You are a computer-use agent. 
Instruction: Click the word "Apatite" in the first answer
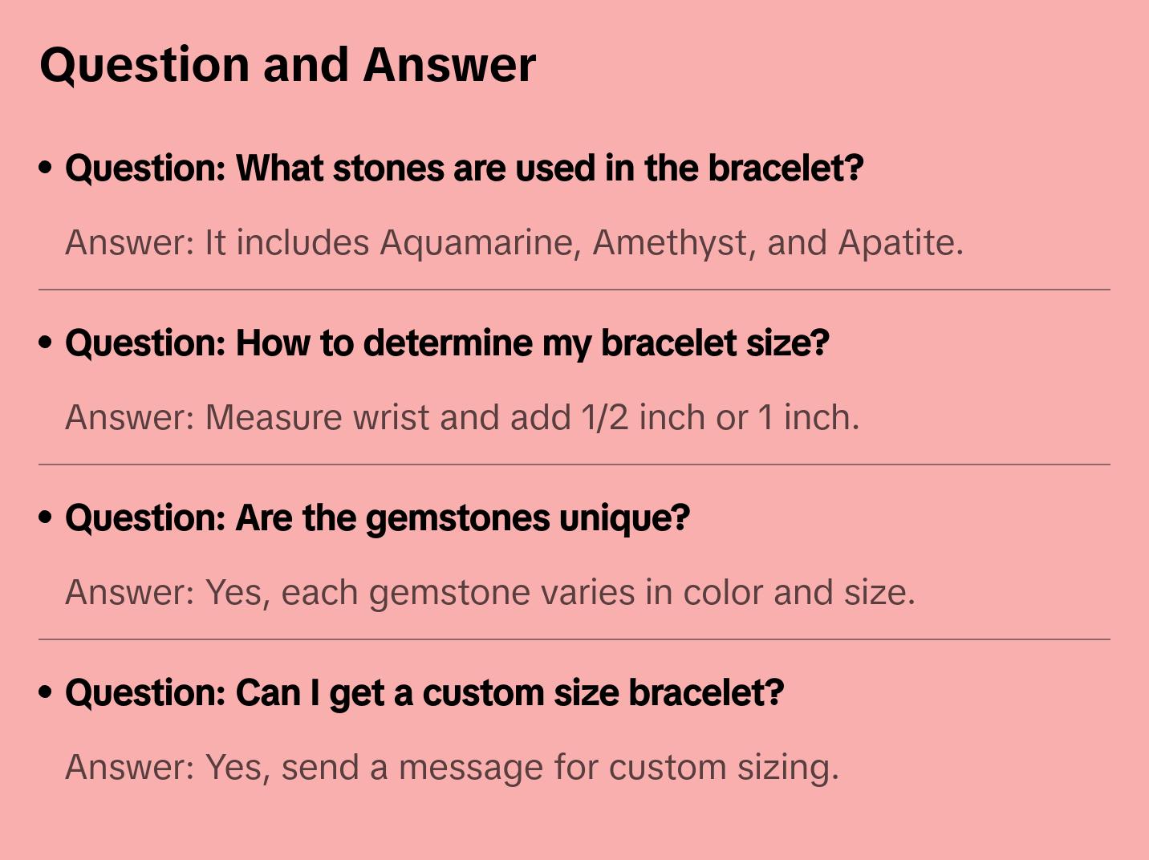point(899,242)
